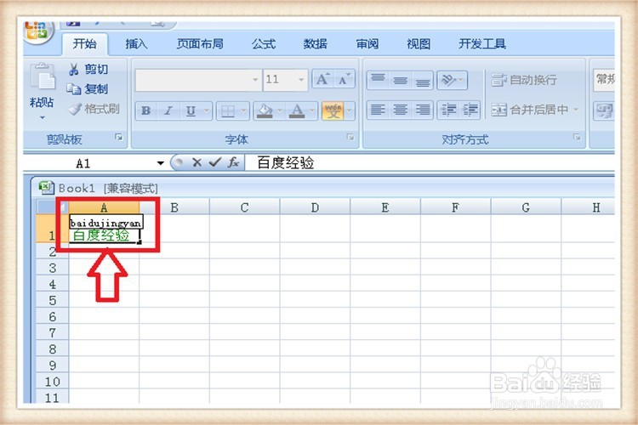Select row header 9
This screenshot has height=425, width=638.
pyautogui.click(x=52, y=365)
